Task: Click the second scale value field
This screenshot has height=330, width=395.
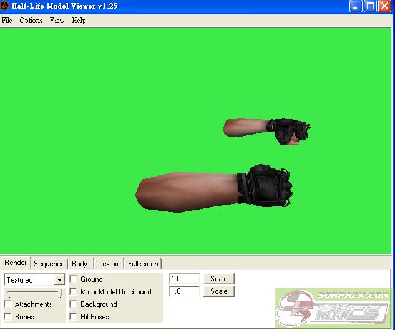Action: [x=185, y=291]
